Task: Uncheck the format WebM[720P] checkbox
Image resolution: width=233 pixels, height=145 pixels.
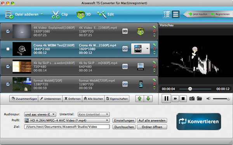Action: coord(8,84)
